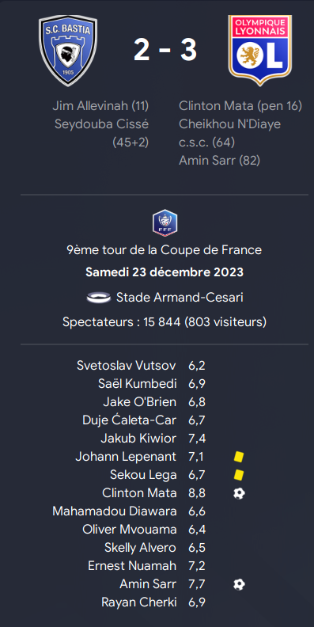Screen dimensions: 314x627
Task: Click the Olympique Lyonnais club crest
Action: (x=259, y=51)
